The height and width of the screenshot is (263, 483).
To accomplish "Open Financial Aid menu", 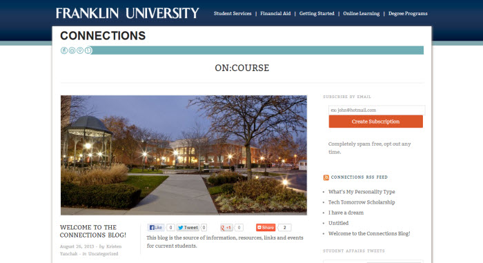I will click(x=275, y=13).
